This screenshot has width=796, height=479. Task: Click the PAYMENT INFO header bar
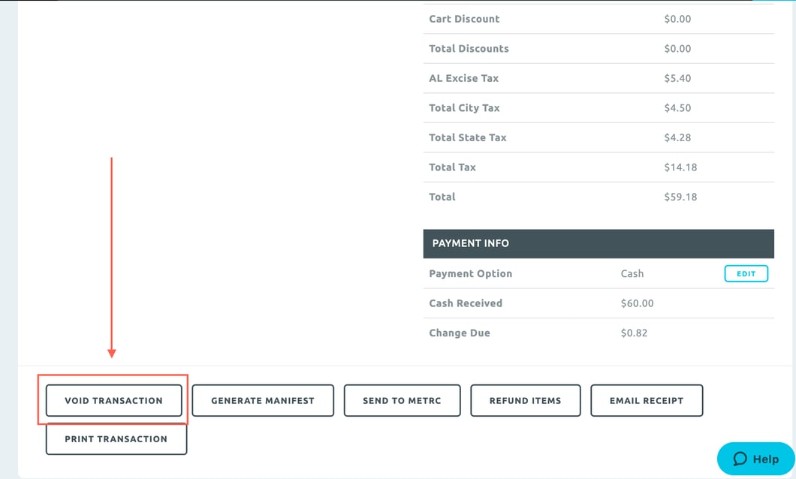[599, 243]
